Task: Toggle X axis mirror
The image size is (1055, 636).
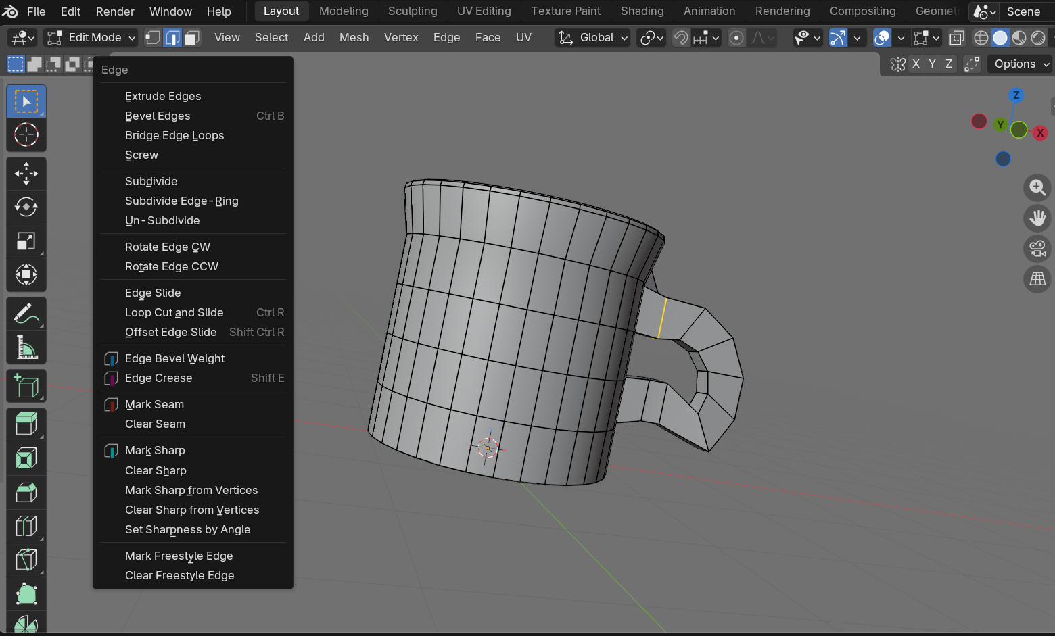Action: click(916, 64)
